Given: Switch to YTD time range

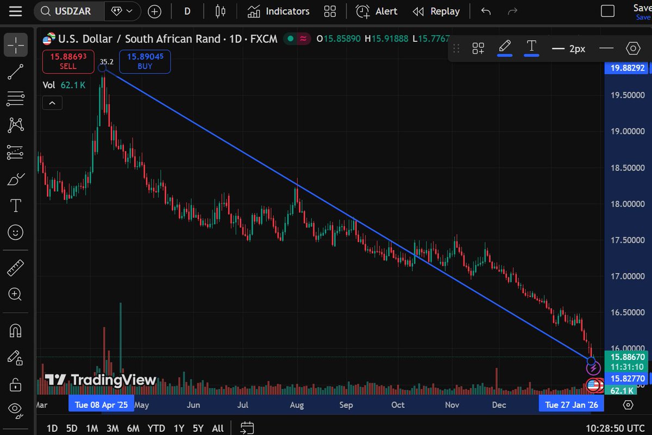Looking at the screenshot, I should [x=156, y=428].
